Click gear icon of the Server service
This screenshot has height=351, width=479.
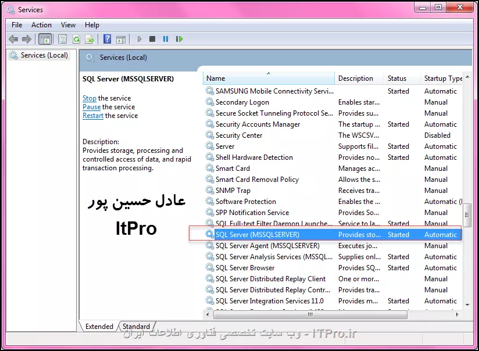coord(209,146)
